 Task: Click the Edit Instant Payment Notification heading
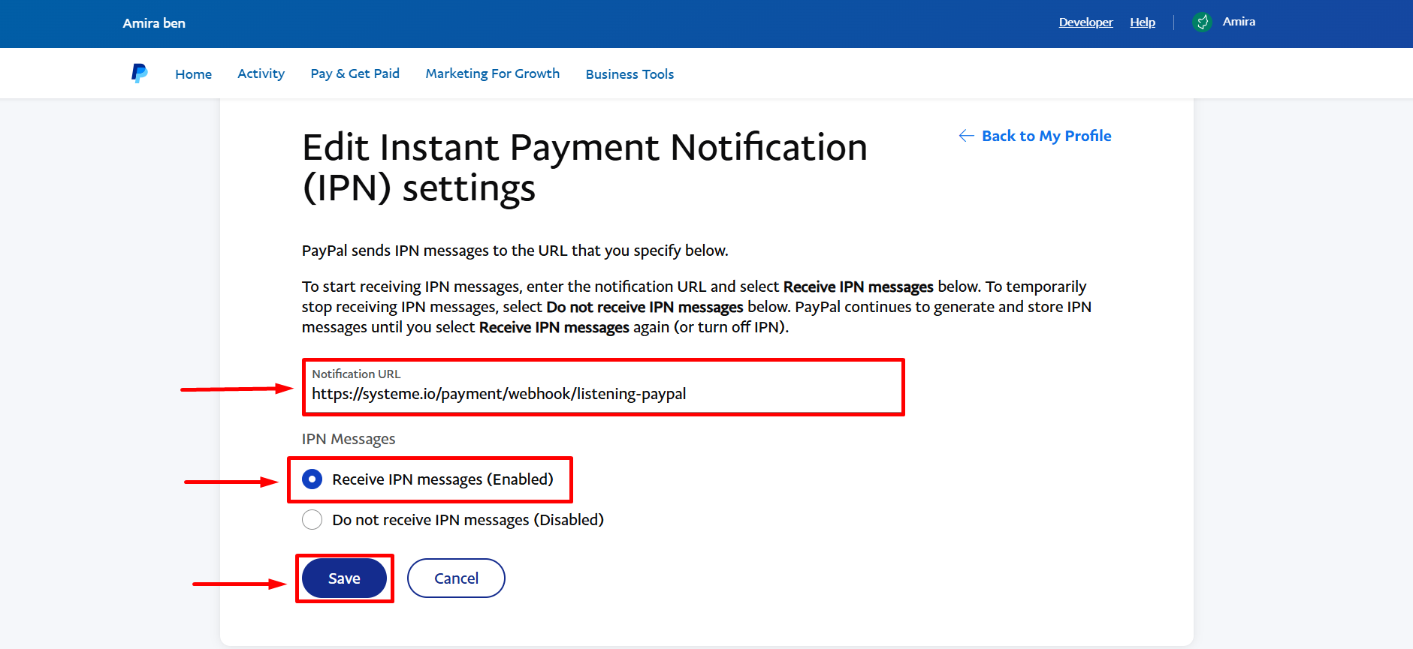coord(584,167)
